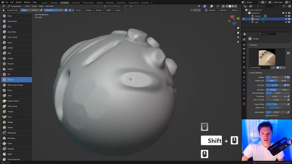Adjust the Strength slider in header
292x164 pixels.
point(54,10)
